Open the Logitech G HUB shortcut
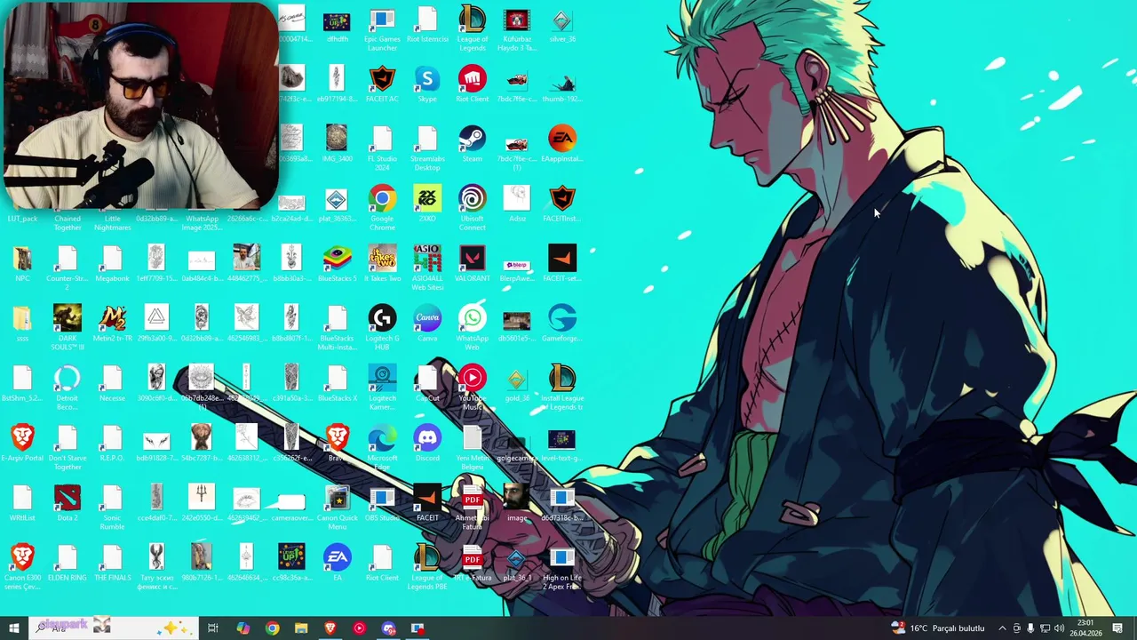Viewport: 1137px width, 640px height. click(382, 327)
